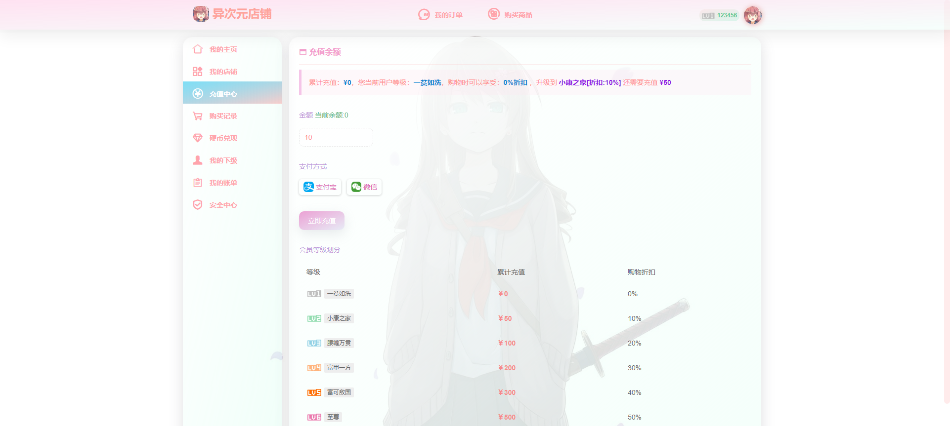Select 微信 payment method
950x426 pixels.
point(364,187)
